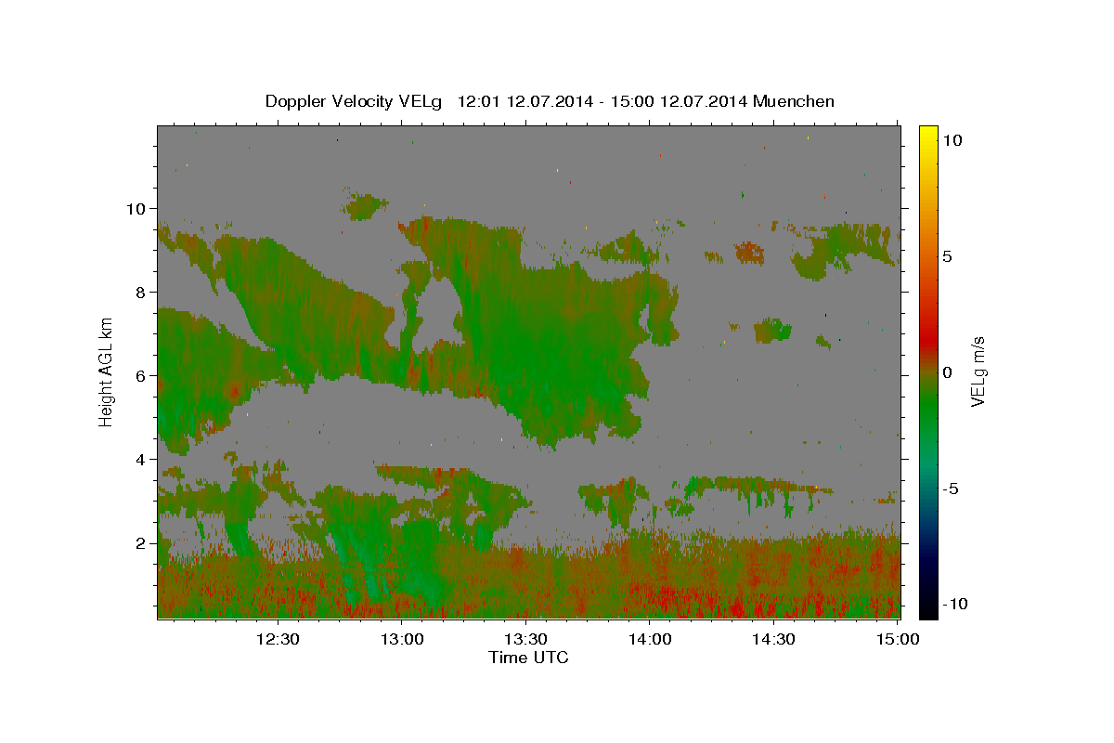Click the height tick label 6

[142, 376]
